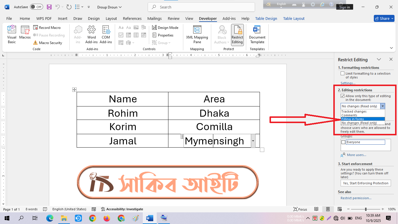Toggle the AutoSave switch
Image resolution: width=398 pixels, height=224 pixels.
(x=36, y=7)
